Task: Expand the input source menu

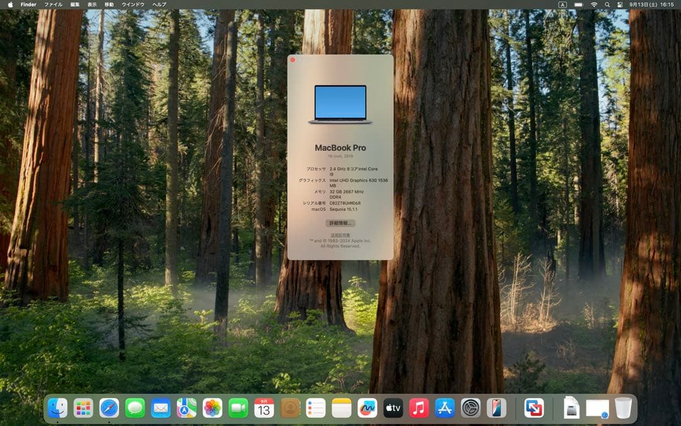Action: click(x=562, y=4)
